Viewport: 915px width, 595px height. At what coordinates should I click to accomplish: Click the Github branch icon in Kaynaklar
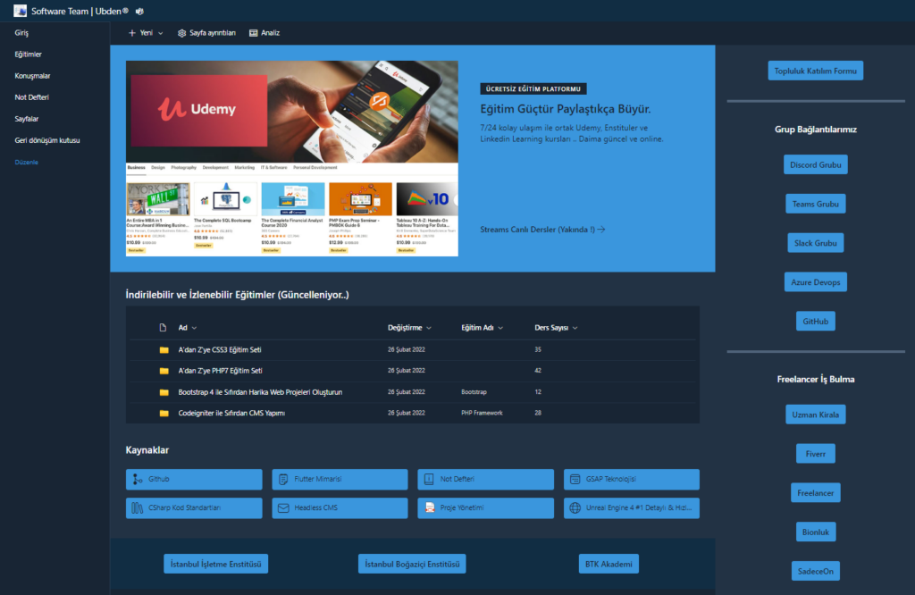click(x=137, y=479)
